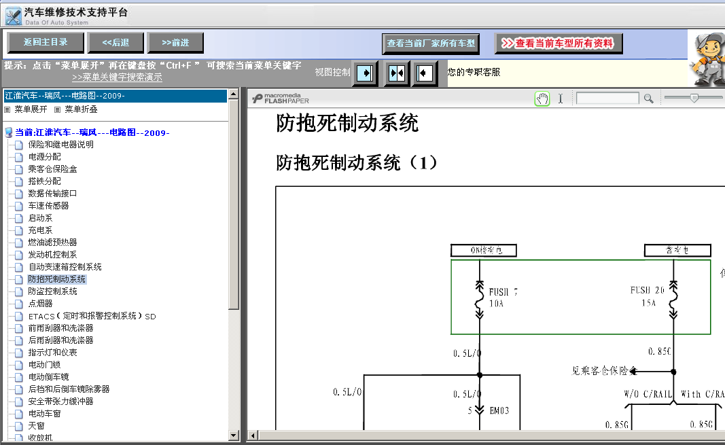Image resolution: width=725 pixels, height=445 pixels.
Task: Click the view control right-arrow icon
Action: point(366,73)
